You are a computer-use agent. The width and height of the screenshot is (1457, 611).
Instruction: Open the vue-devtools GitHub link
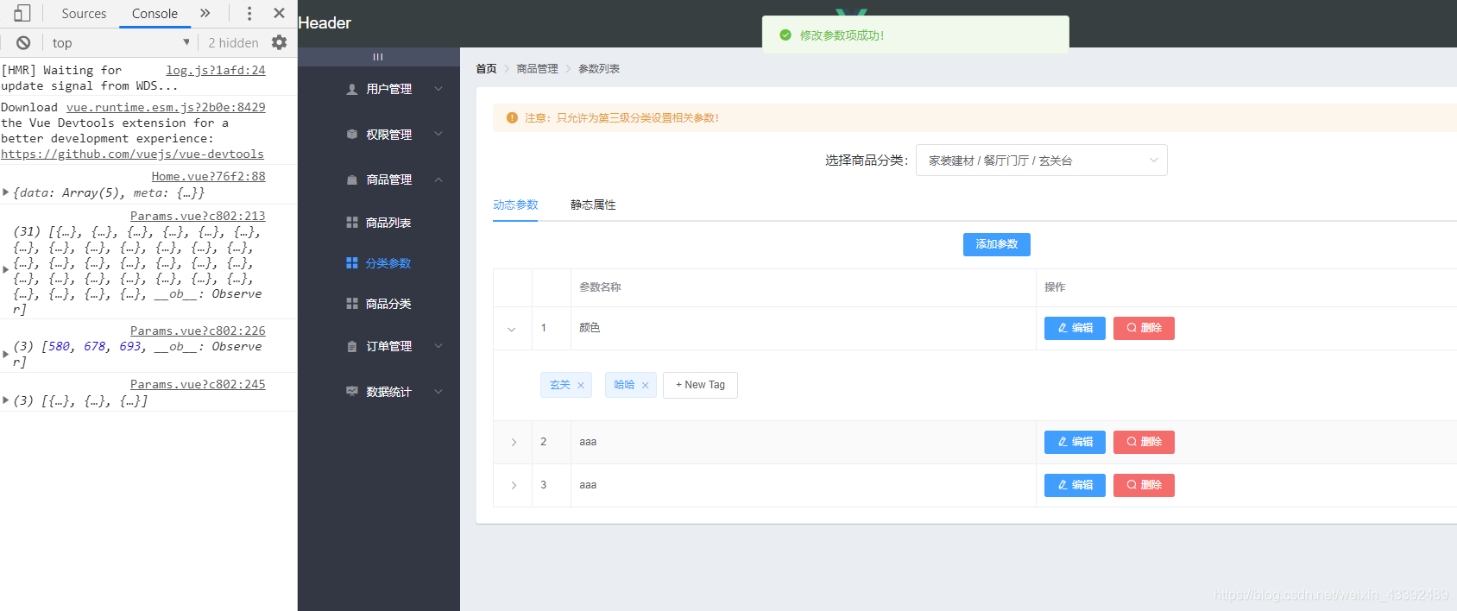pyautogui.click(x=132, y=154)
